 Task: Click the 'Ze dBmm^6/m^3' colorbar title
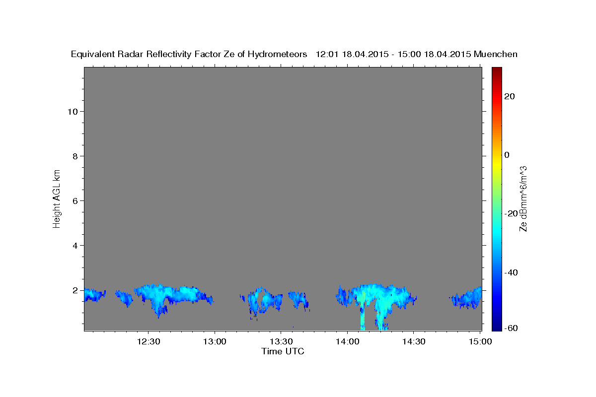tap(523, 198)
